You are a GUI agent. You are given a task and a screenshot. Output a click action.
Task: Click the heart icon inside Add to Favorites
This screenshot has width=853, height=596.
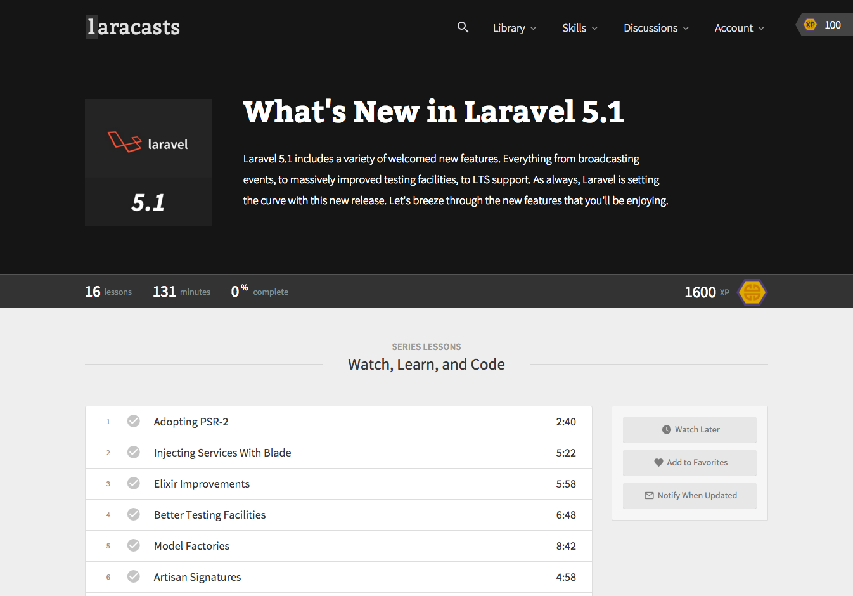659,462
